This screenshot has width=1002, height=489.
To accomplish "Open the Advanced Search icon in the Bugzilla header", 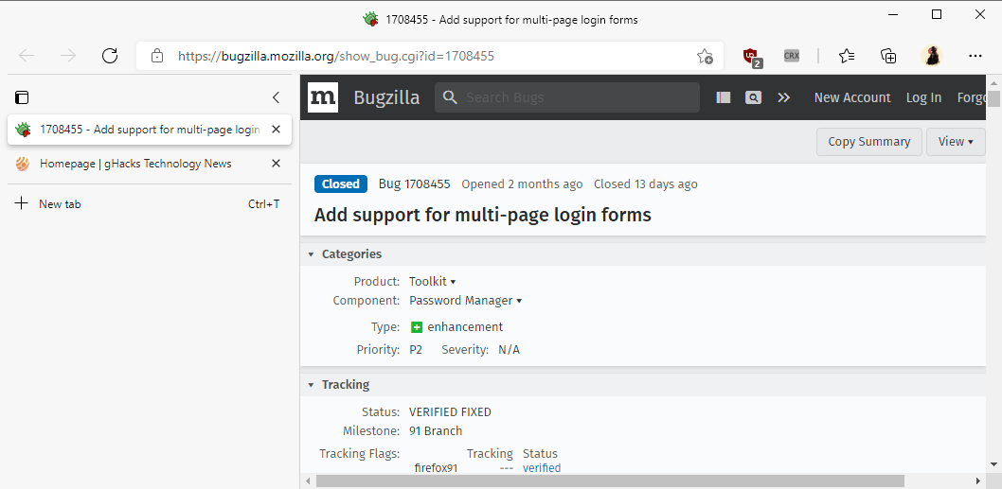I will click(x=754, y=97).
